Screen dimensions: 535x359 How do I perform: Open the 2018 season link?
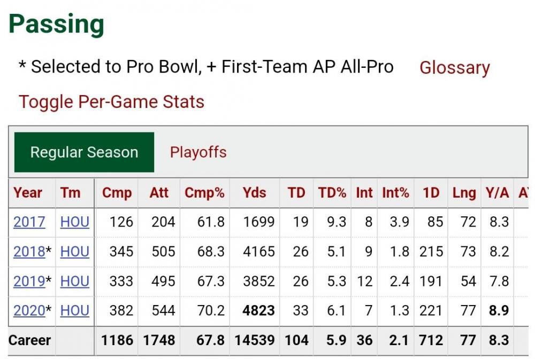[29, 252]
